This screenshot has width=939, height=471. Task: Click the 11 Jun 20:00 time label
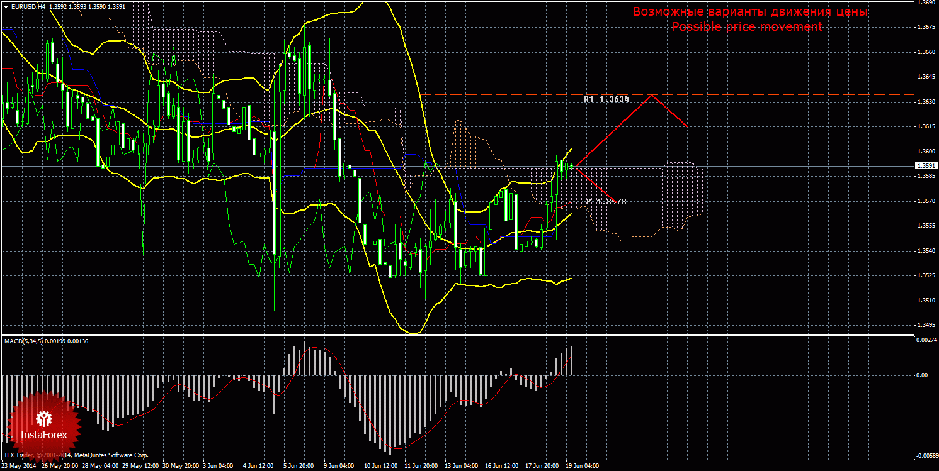[x=421, y=467]
